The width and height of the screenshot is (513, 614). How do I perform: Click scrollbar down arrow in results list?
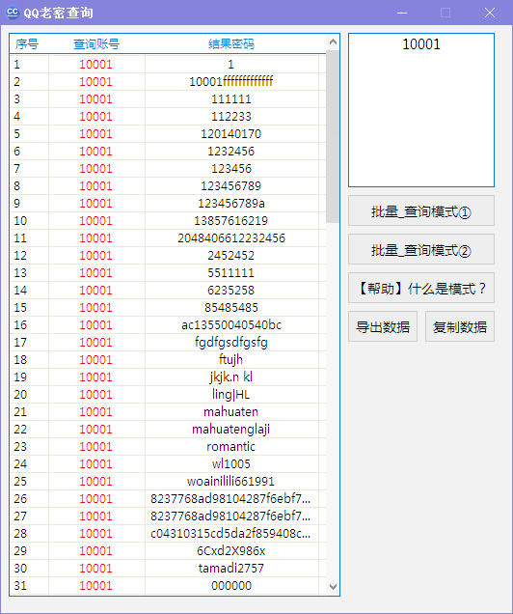pyautogui.click(x=333, y=586)
